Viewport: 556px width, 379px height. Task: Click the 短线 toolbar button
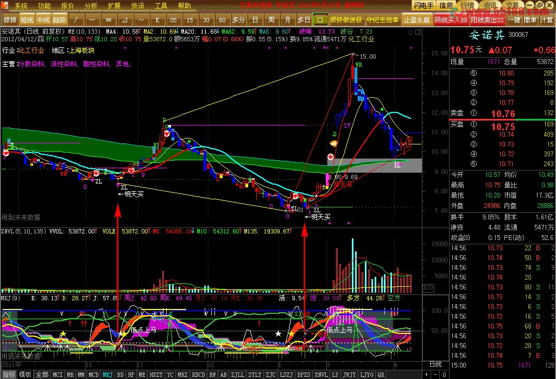point(27,20)
